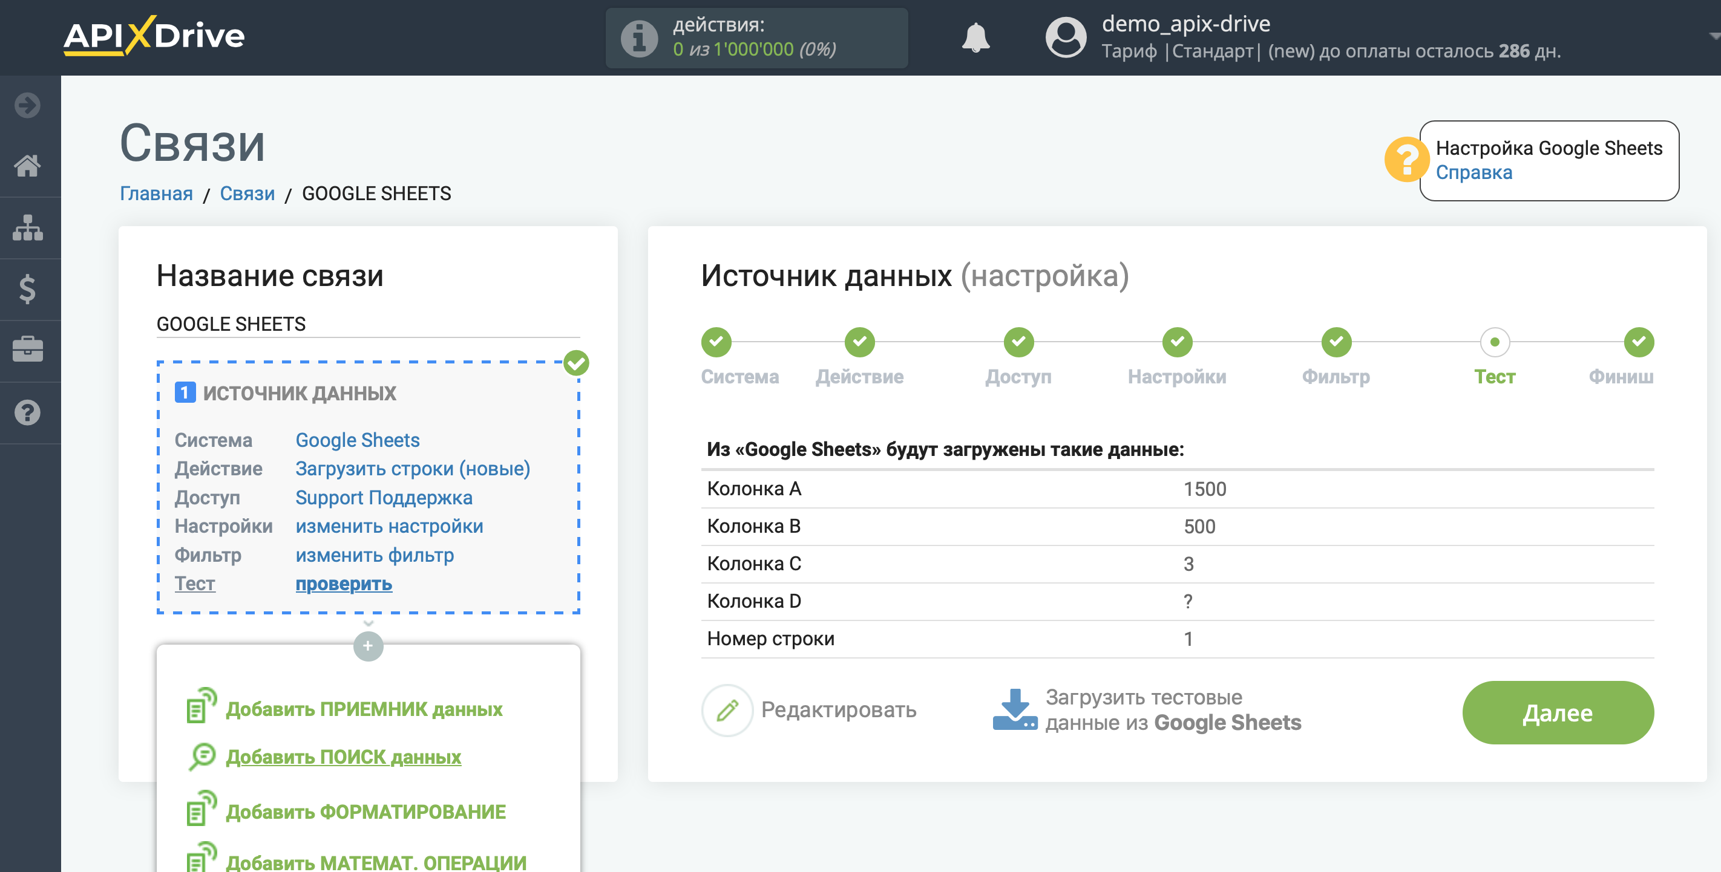1721x872 pixels.
Task: Click the user avatar icon
Action: pyautogui.click(x=1066, y=37)
